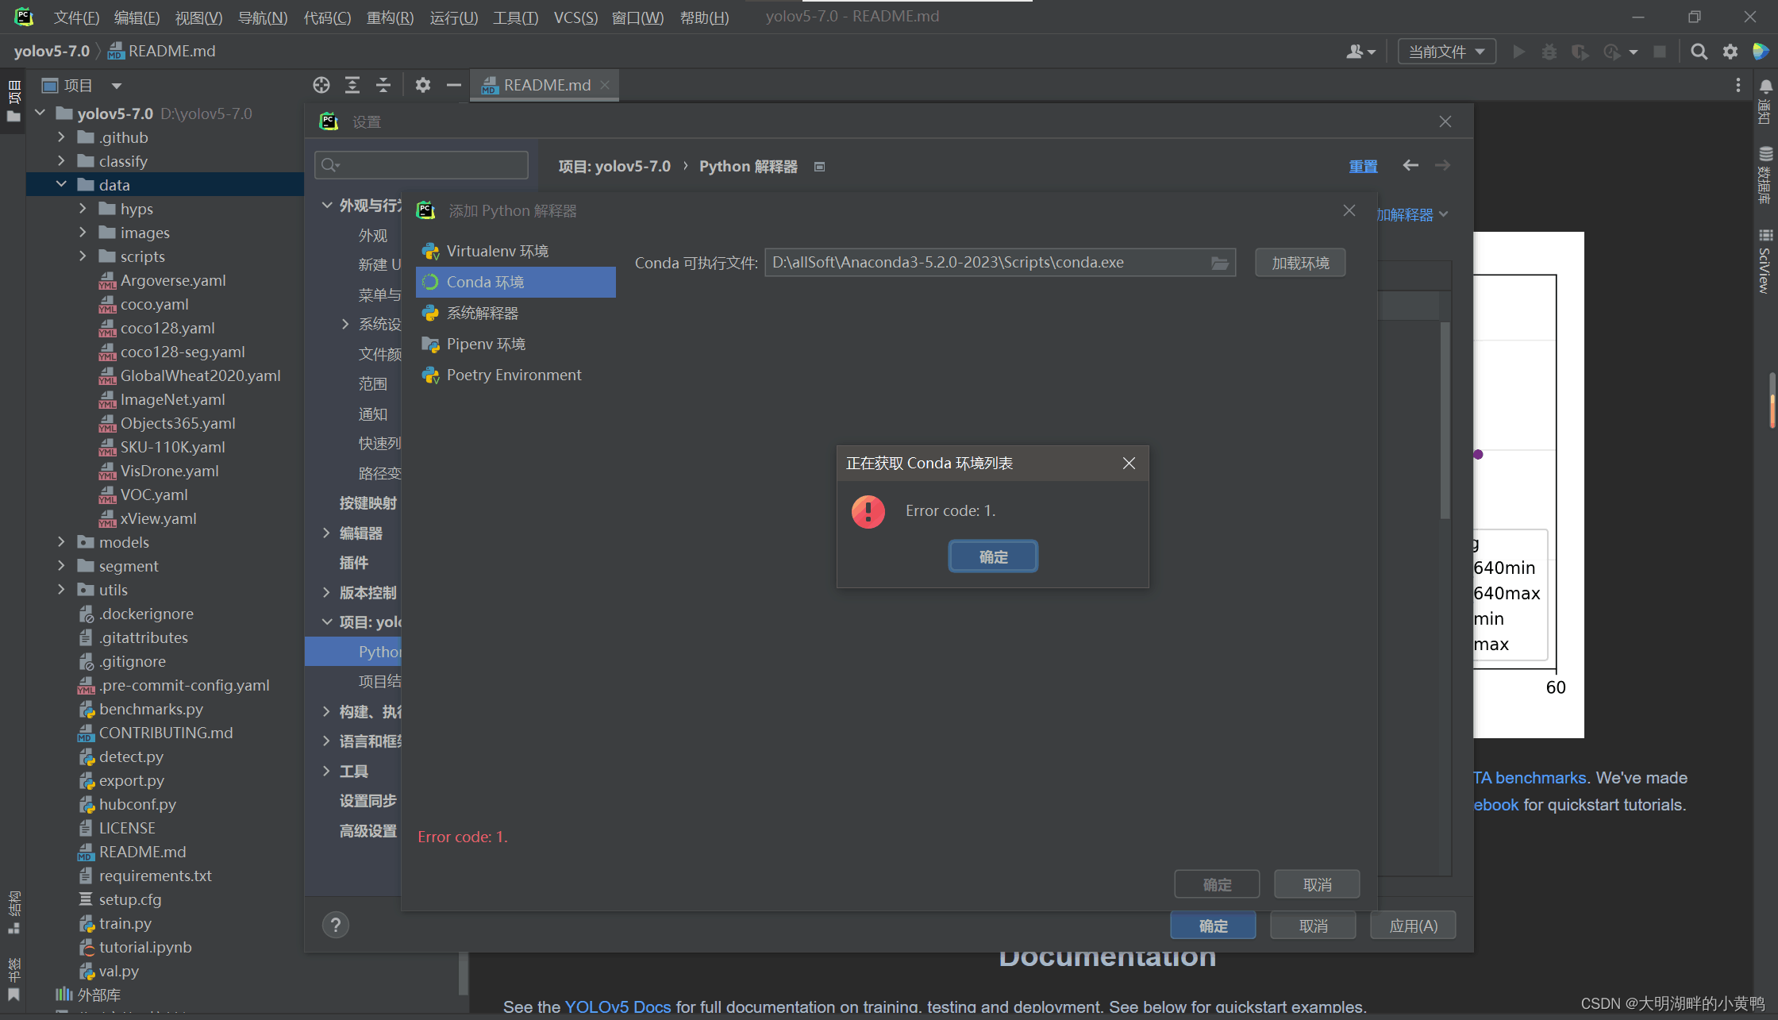The width and height of the screenshot is (1778, 1020).
Task: Expand the hyps folder
Action: pos(83,209)
